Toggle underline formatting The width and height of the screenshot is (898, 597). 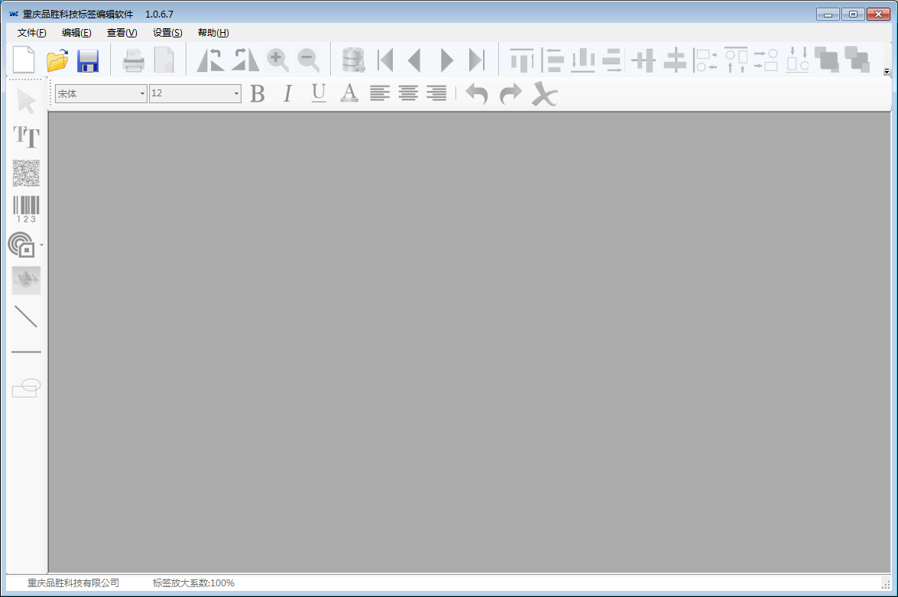(319, 93)
